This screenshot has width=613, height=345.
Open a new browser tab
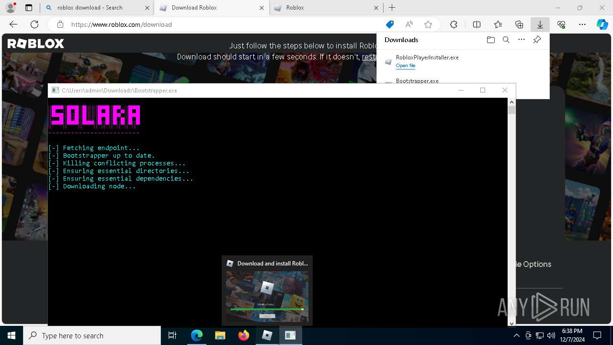pos(392,8)
